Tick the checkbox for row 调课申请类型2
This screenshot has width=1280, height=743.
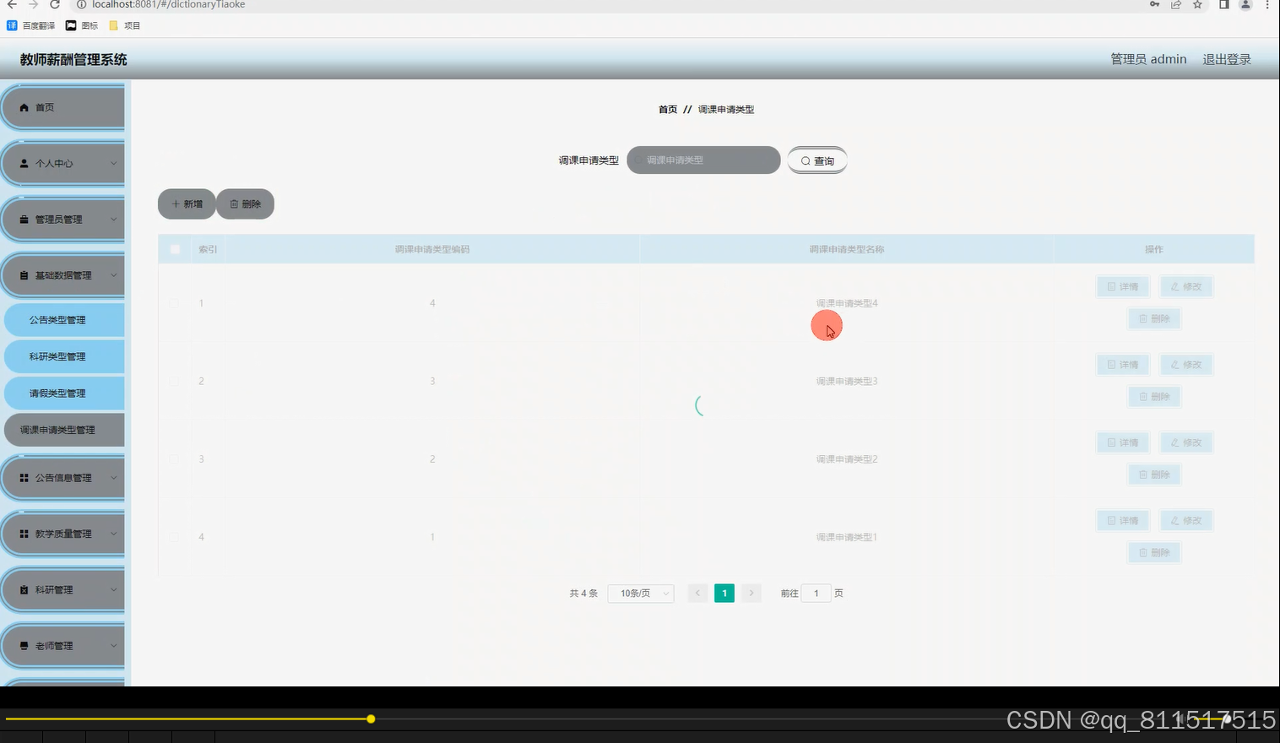pos(174,458)
